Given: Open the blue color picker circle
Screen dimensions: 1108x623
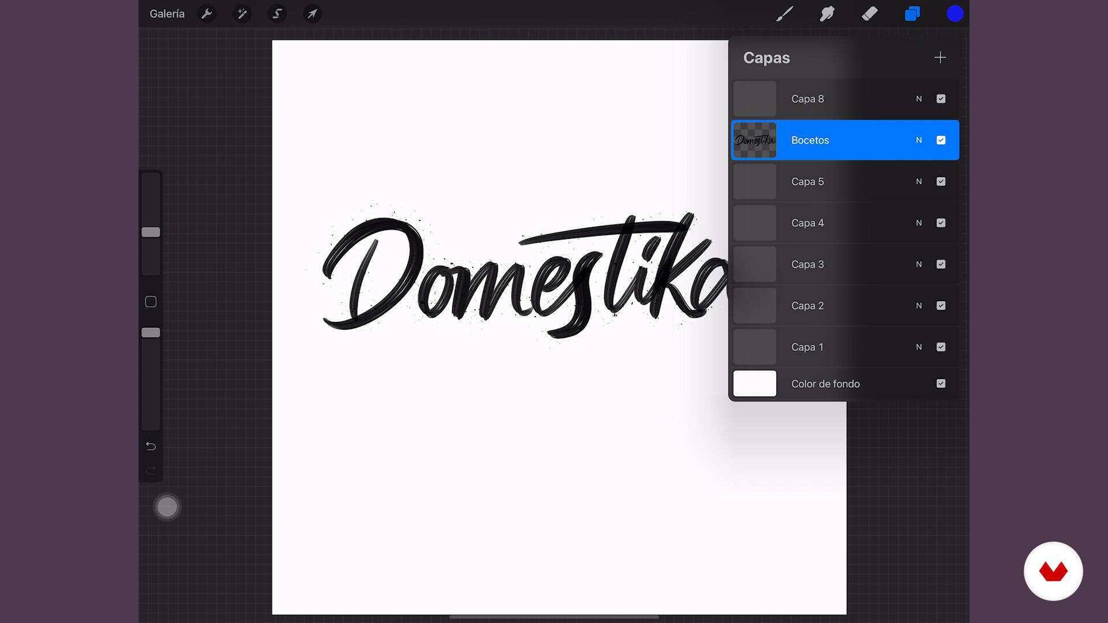Looking at the screenshot, I should tap(955, 13).
